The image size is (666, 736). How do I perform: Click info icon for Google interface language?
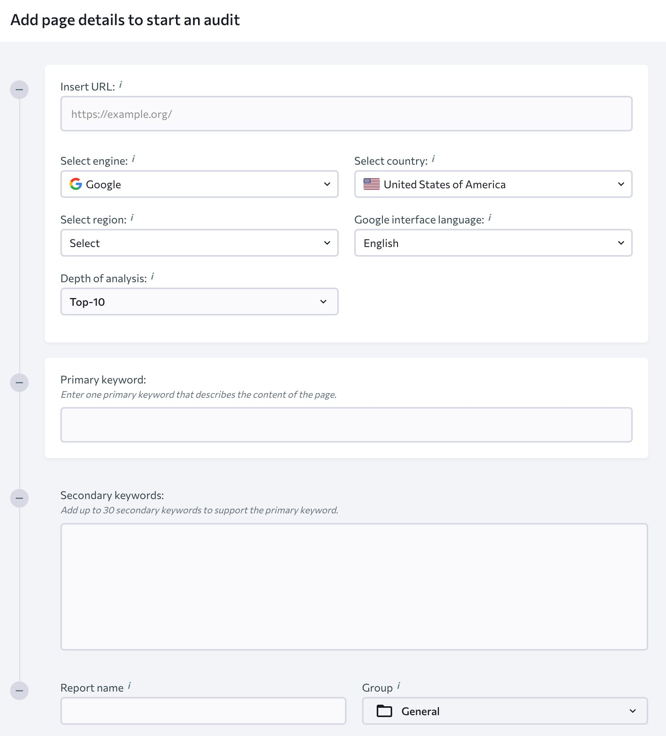(x=490, y=218)
